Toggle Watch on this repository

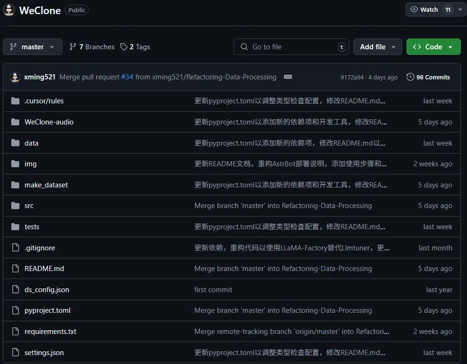pos(429,9)
